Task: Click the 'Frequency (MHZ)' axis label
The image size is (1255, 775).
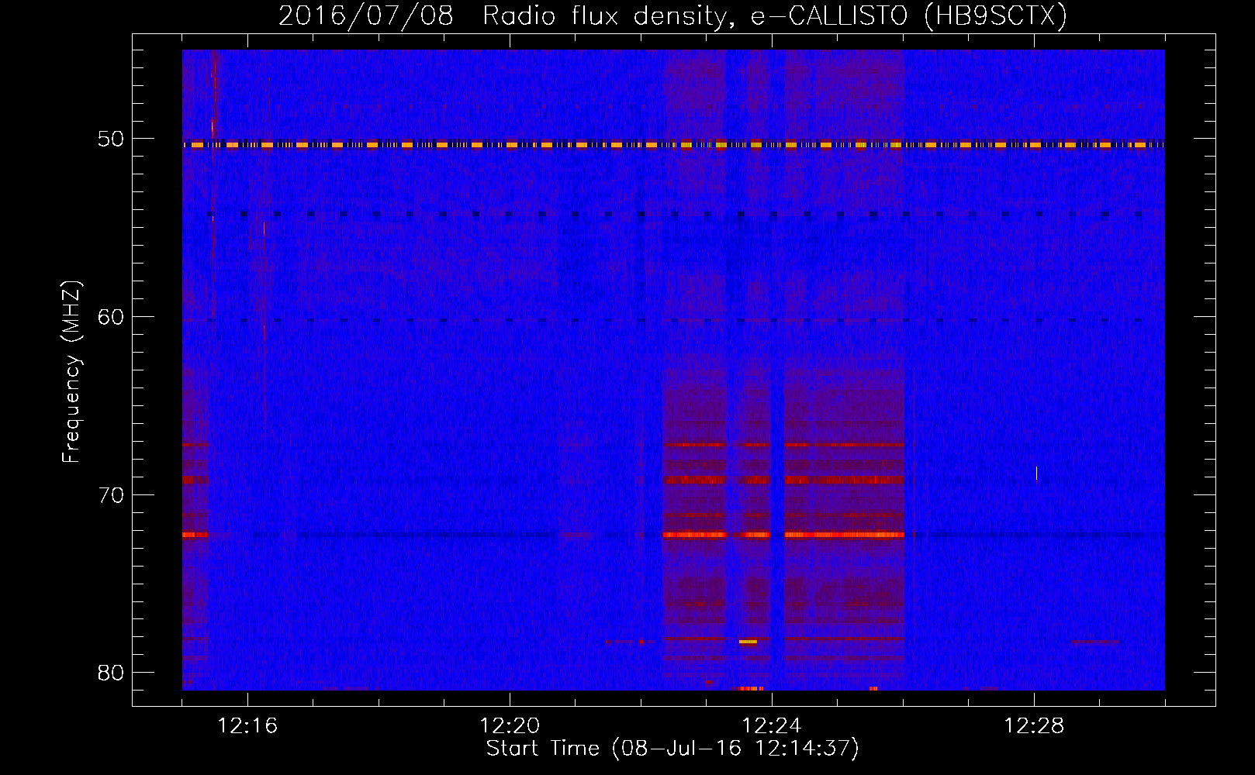Action: (71, 372)
